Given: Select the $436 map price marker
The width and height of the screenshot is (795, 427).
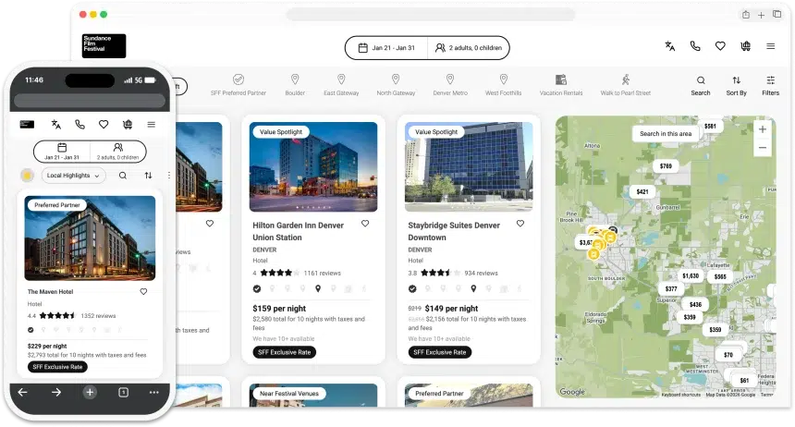Looking at the screenshot, I should tap(695, 304).
